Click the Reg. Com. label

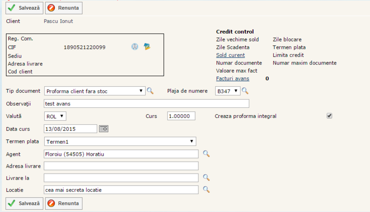tap(20, 39)
